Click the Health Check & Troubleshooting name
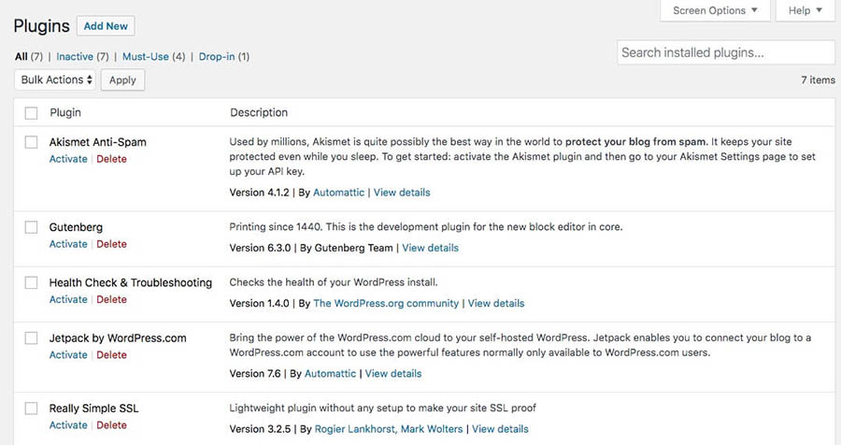Screen dimensions: 841x445 (130, 282)
